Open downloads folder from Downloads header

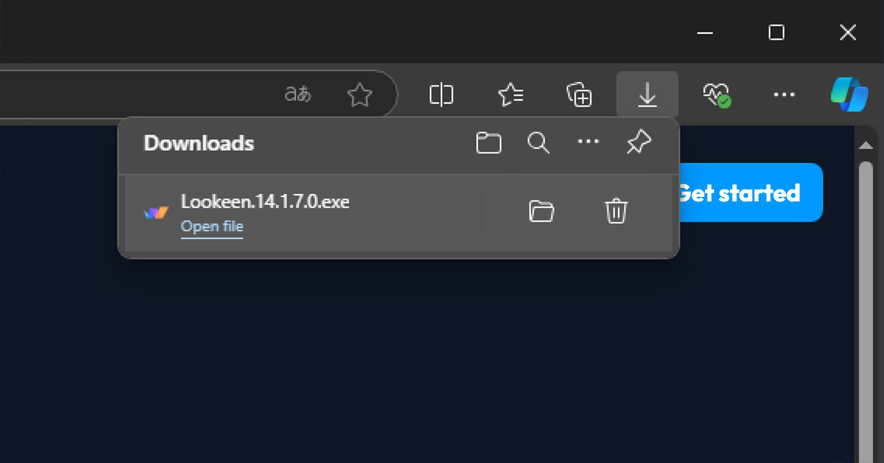click(489, 144)
